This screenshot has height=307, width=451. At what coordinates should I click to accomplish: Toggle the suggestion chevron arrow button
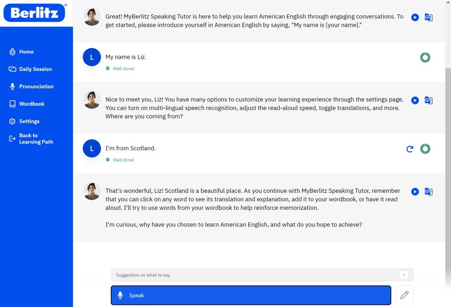pyautogui.click(x=404, y=275)
